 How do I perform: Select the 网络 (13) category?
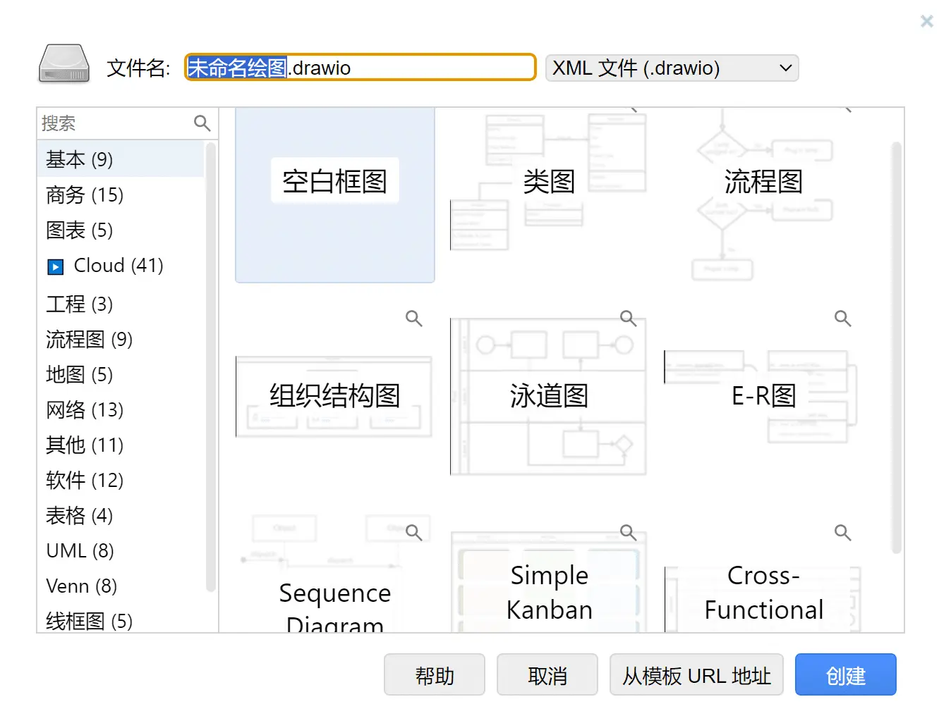(x=85, y=409)
